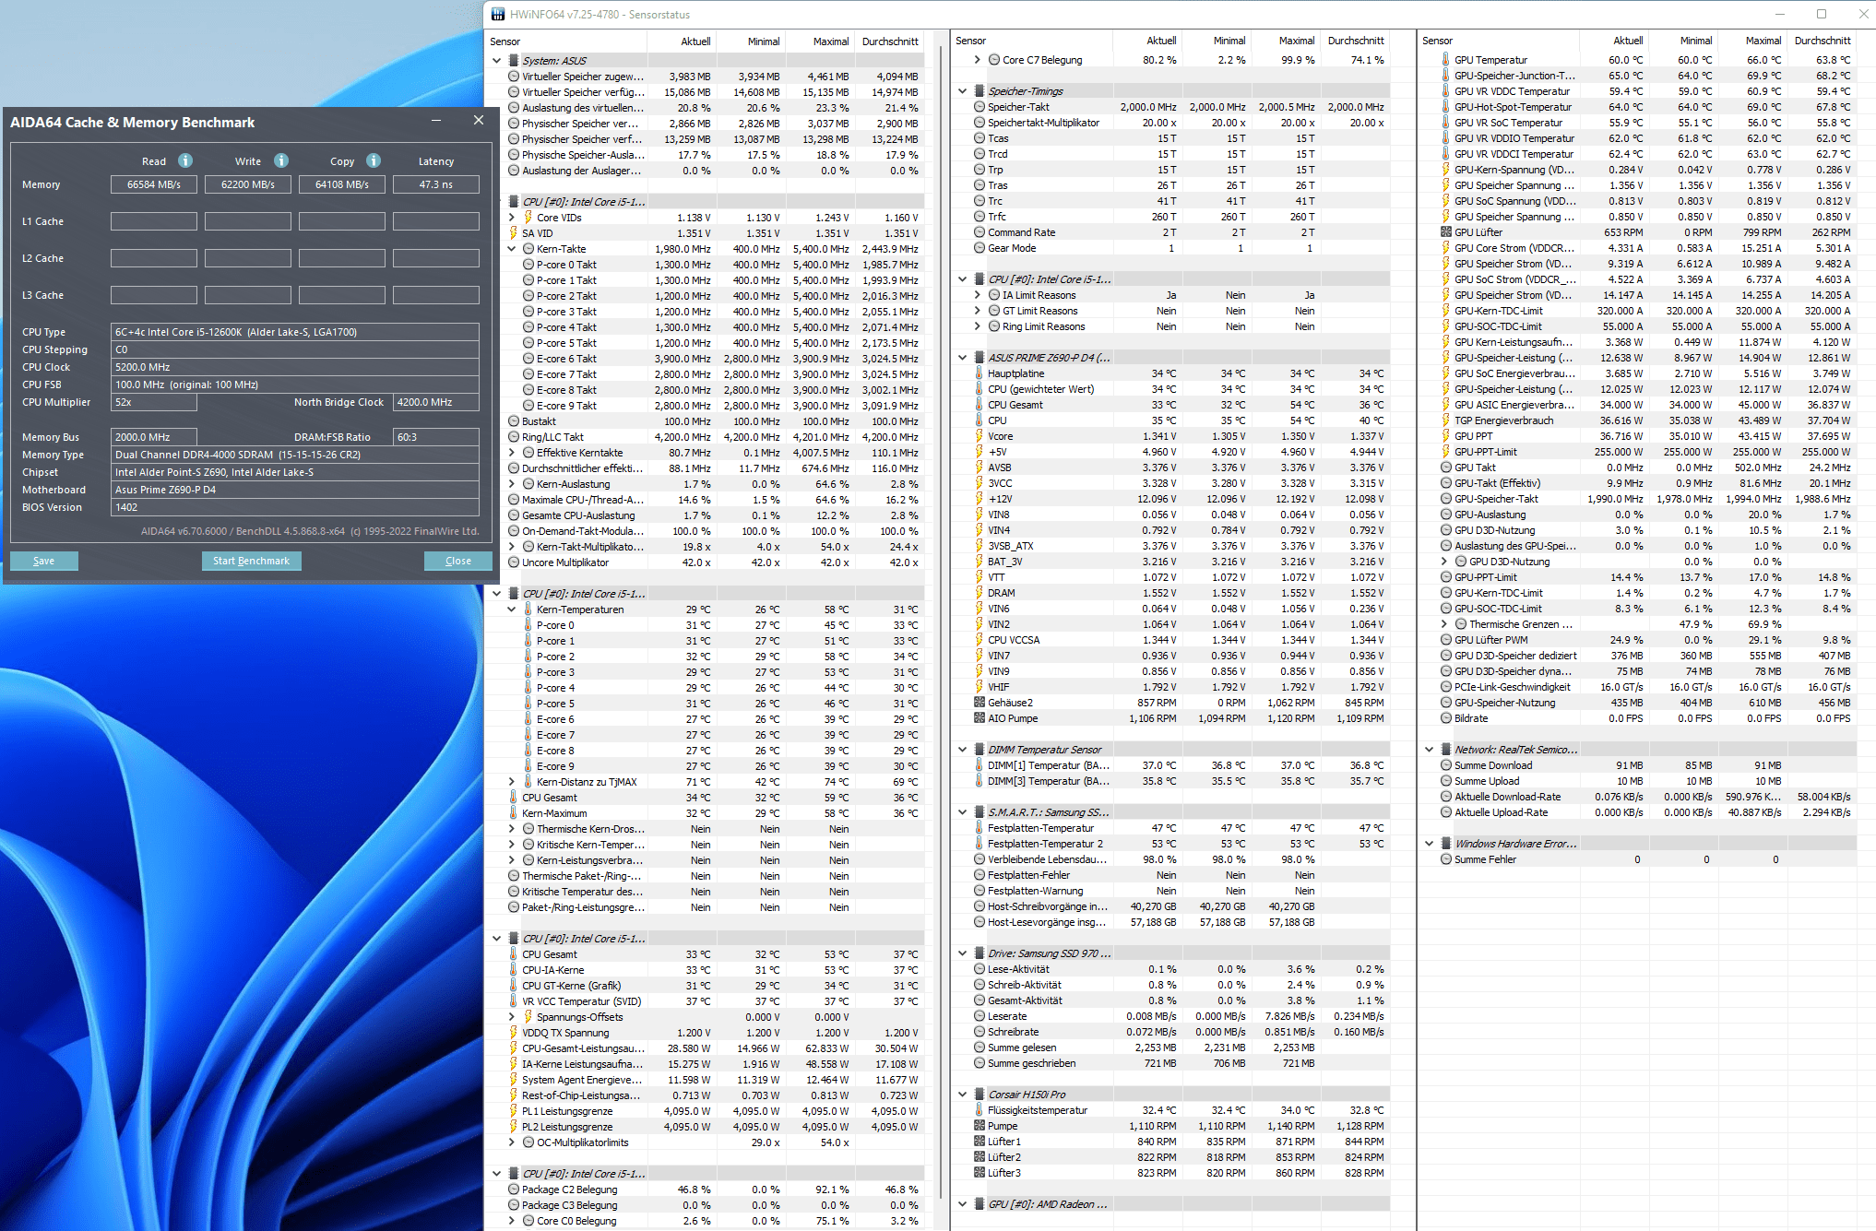Screen dimensions: 1876x1231
Task: Click the AIO Pumpe fan icon
Action: (980, 718)
